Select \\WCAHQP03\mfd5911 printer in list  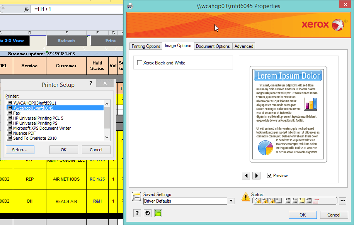coord(55,103)
